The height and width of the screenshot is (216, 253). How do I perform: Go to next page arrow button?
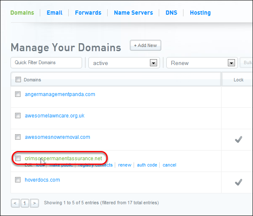coord(35,203)
